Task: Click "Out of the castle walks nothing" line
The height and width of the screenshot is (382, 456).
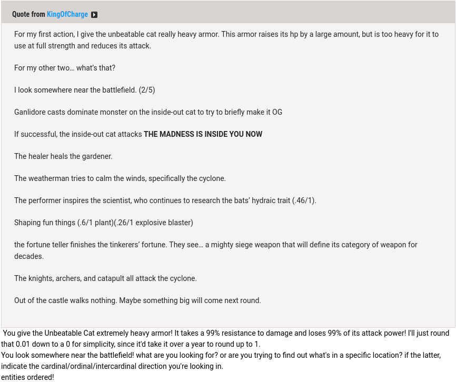Action: pos(137,300)
